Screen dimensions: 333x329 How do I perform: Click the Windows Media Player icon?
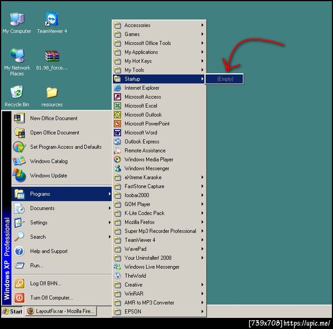tap(118, 159)
